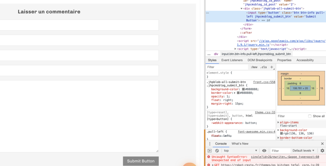Click the console Filter input field

[280, 151]
